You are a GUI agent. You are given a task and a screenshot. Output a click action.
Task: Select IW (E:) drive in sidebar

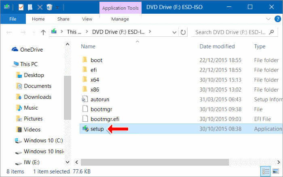(27, 162)
